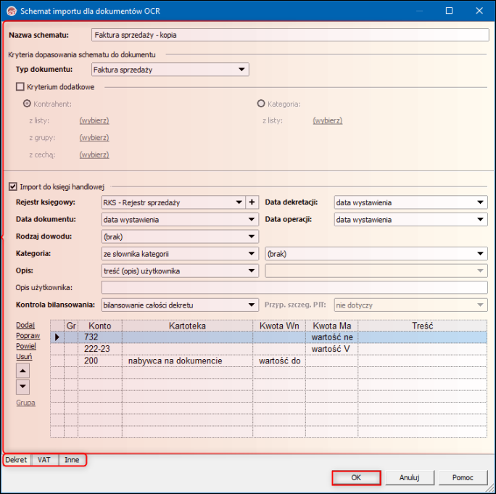Switch to the Dekret tab

tap(17, 460)
